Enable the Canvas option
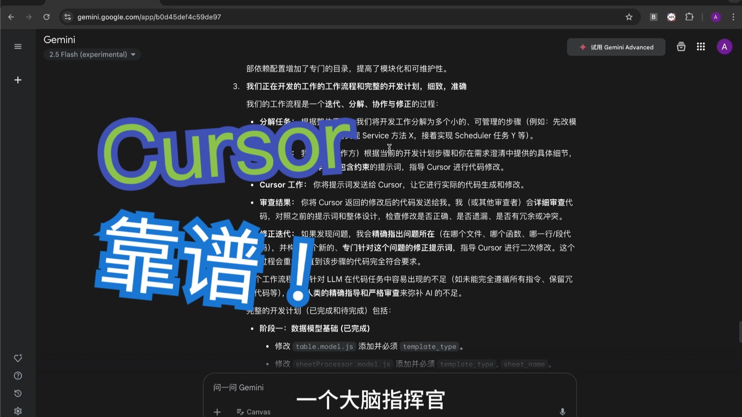Screen dimensions: 742x417 tap(253, 412)
